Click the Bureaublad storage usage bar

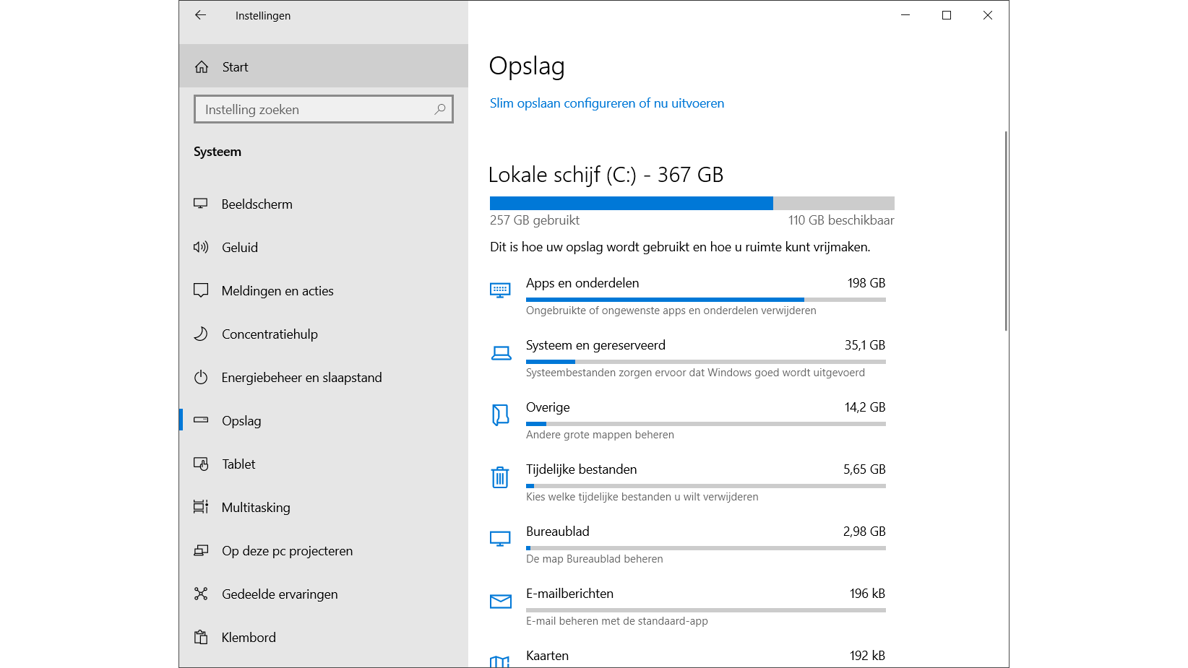705,548
